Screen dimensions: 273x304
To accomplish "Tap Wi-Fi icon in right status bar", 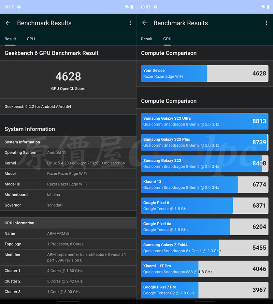I will tap(263, 7).
